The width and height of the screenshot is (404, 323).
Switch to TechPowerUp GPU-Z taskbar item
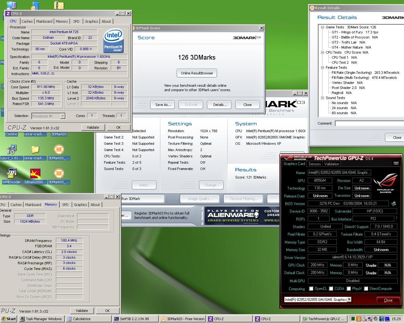(x=324, y=319)
